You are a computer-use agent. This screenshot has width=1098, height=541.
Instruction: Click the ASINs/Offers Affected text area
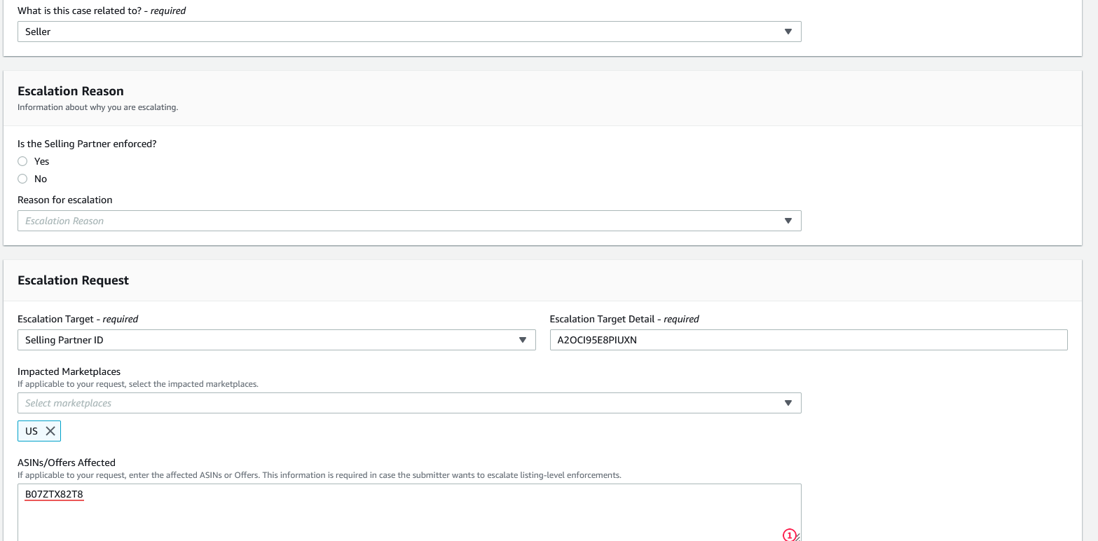point(409,515)
